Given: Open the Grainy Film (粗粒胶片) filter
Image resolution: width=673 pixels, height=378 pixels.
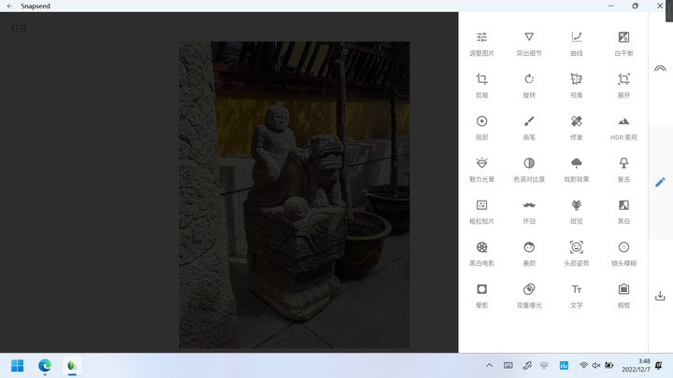Looking at the screenshot, I should (481, 211).
